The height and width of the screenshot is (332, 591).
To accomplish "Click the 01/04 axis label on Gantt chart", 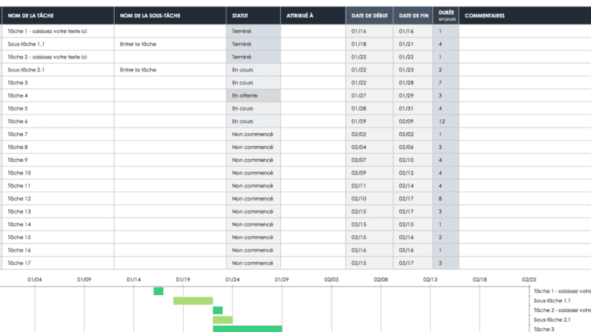I will [x=35, y=279].
